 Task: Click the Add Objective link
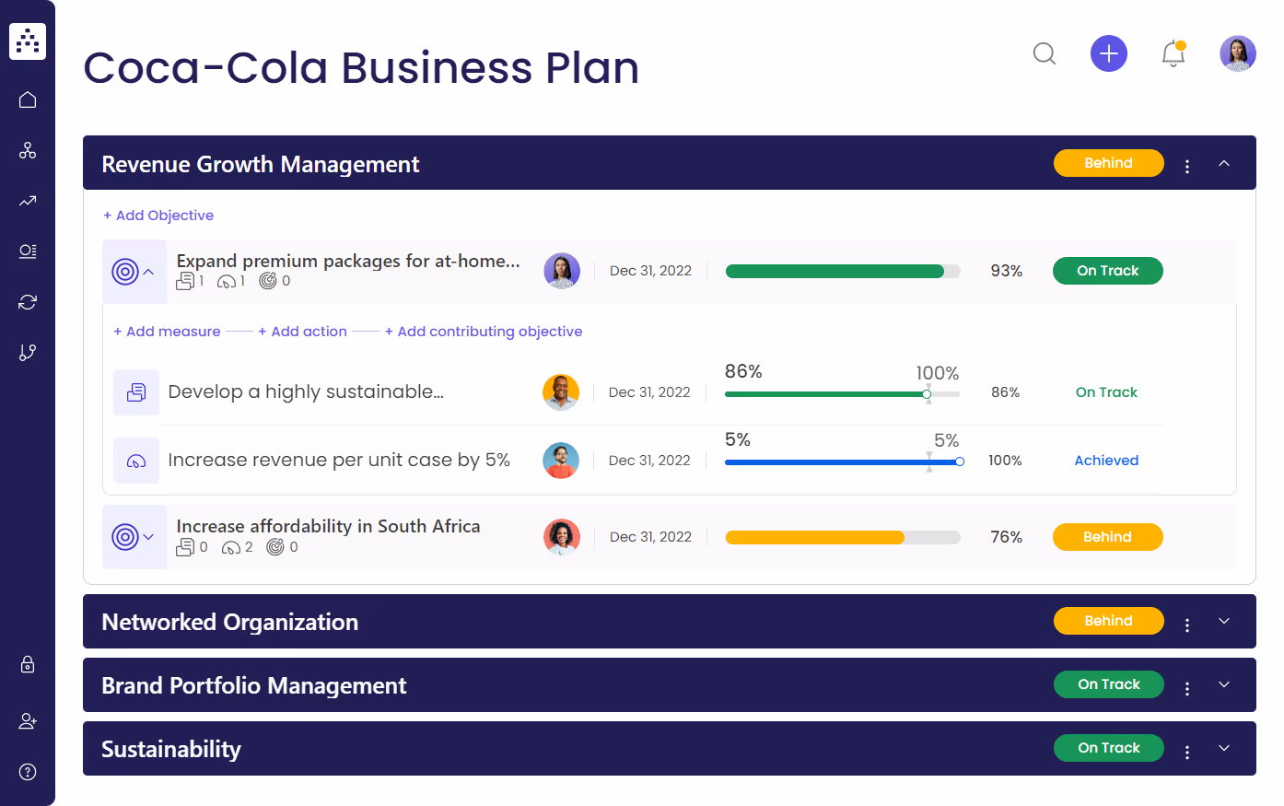(158, 215)
